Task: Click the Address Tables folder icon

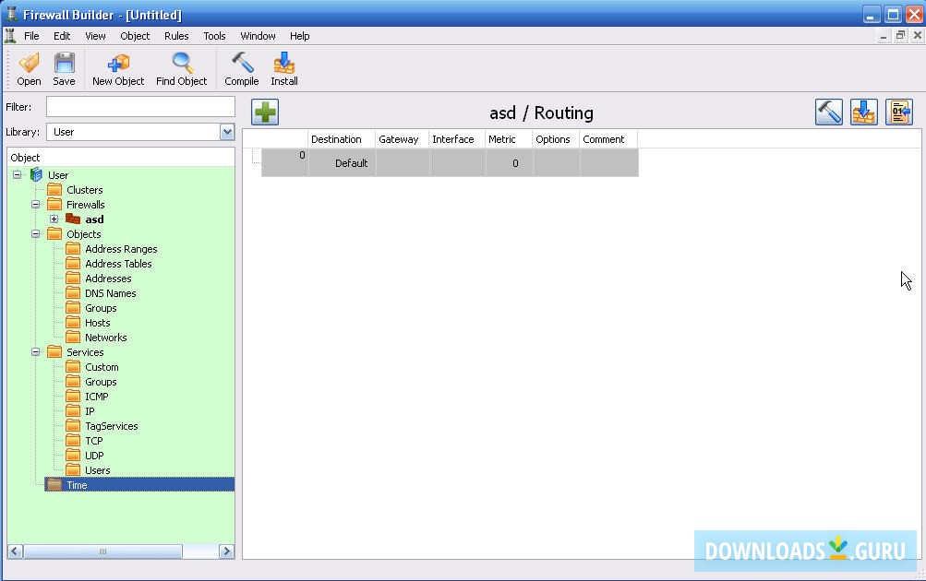Action: point(73,263)
